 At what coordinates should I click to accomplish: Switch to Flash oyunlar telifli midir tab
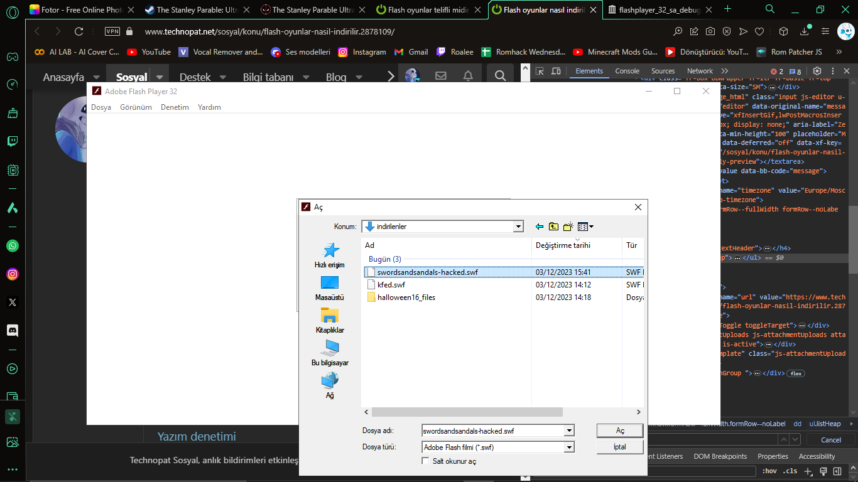(428, 9)
